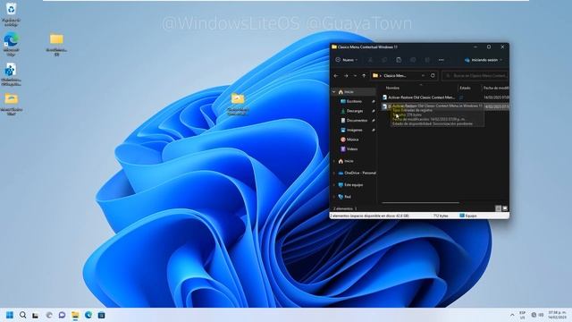This screenshot has width=572, height=322.
Task: Click the Rename icon in Explorer toolbar
Action: point(413,60)
